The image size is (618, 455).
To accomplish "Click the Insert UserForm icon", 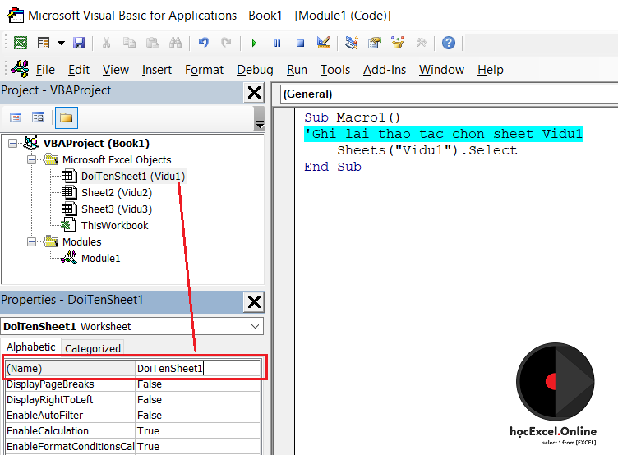I will click(44, 43).
